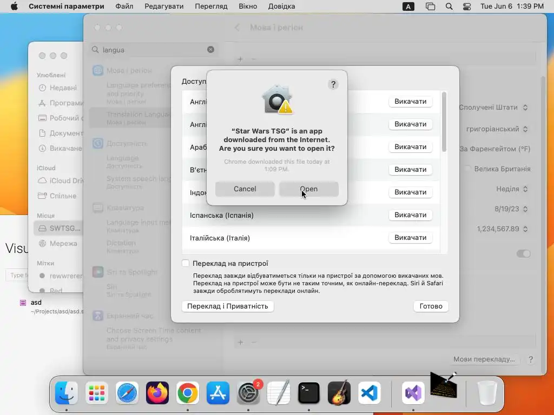The image size is (554, 415).
Task: Open Control Center in the menu bar
Action: pos(467,6)
